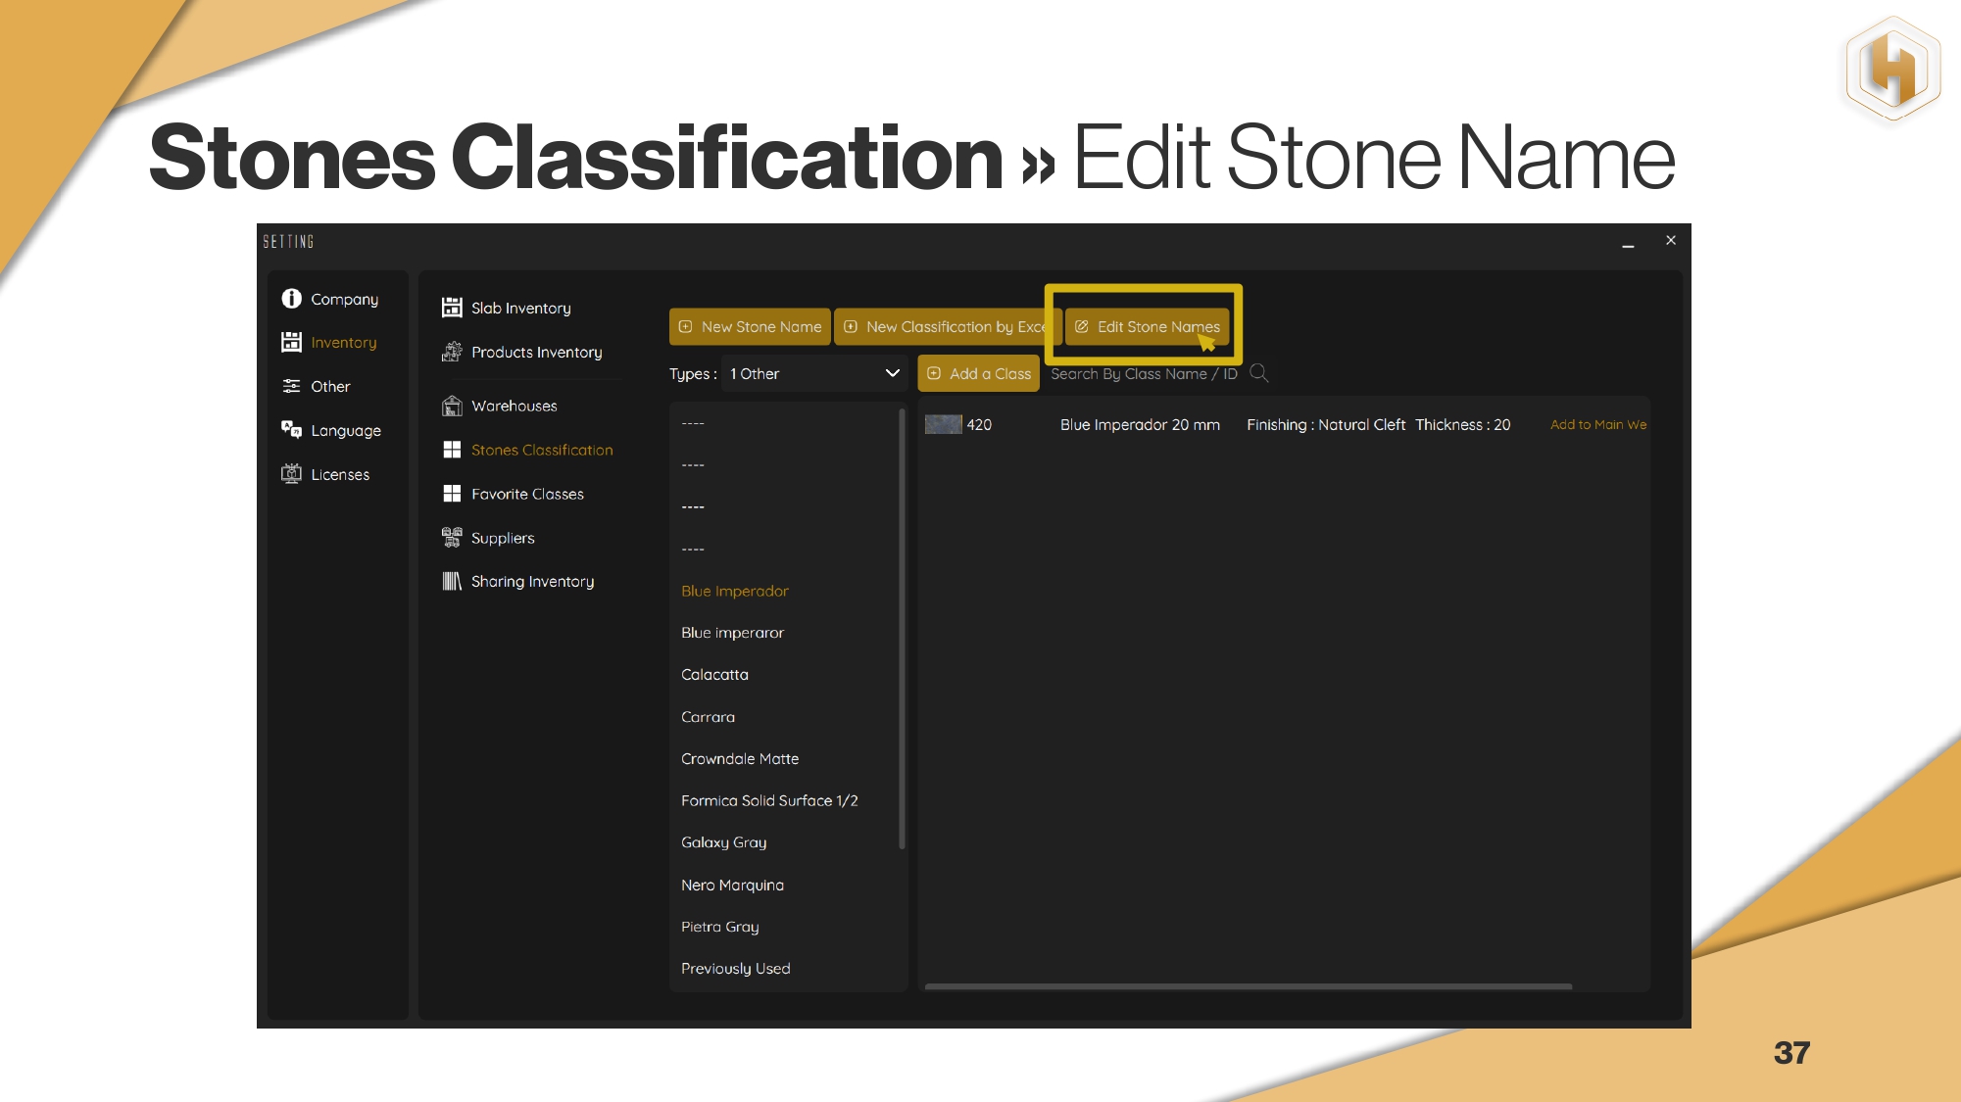Select the Slab Inventory icon

point(452,308)
